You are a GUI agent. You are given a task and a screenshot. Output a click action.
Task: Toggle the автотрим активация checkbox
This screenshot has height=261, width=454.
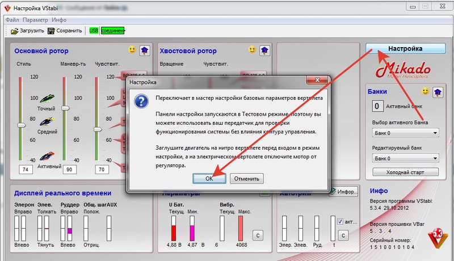pyautogui.click(x=340, y=221)
